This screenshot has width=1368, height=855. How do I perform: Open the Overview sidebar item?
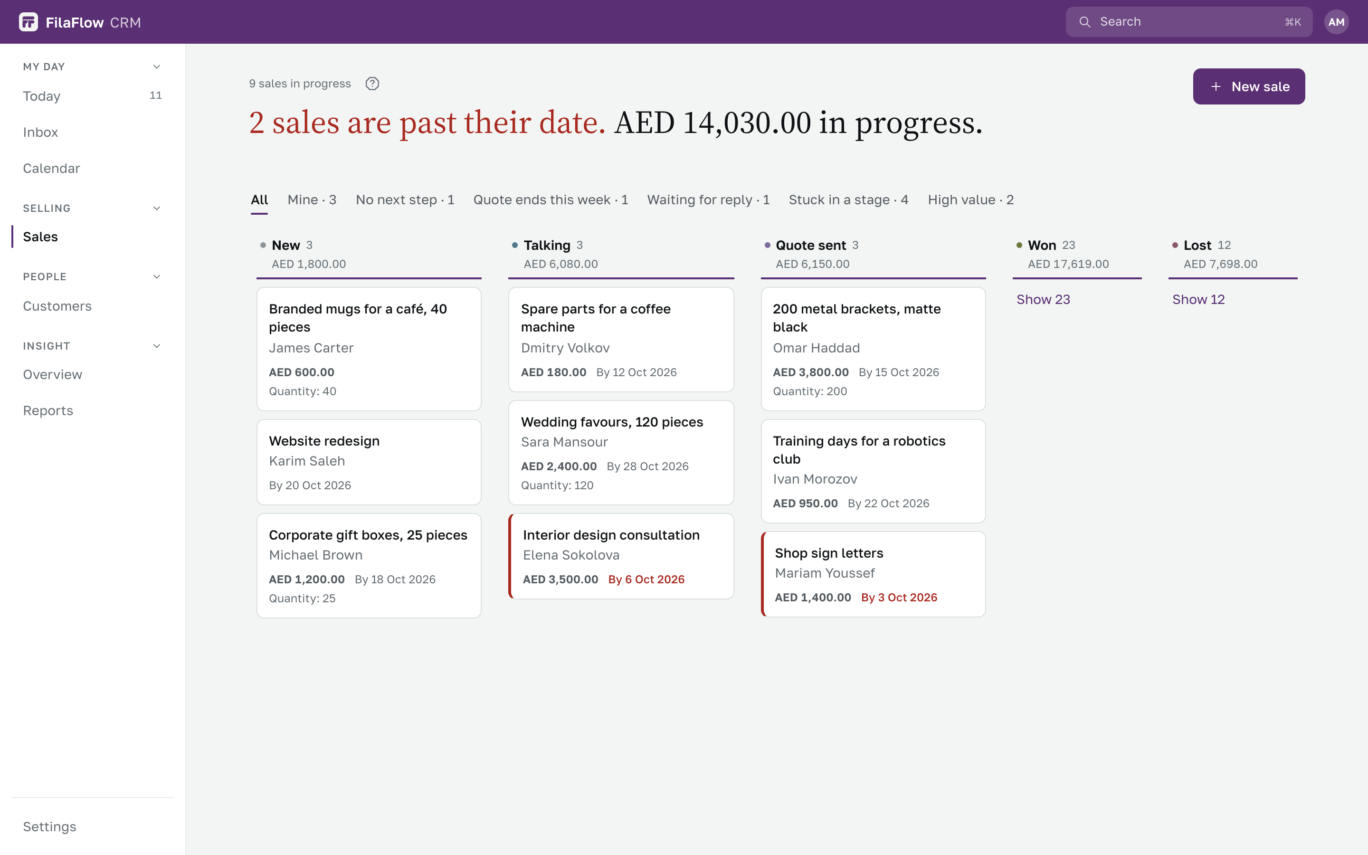tap(93, 375)
